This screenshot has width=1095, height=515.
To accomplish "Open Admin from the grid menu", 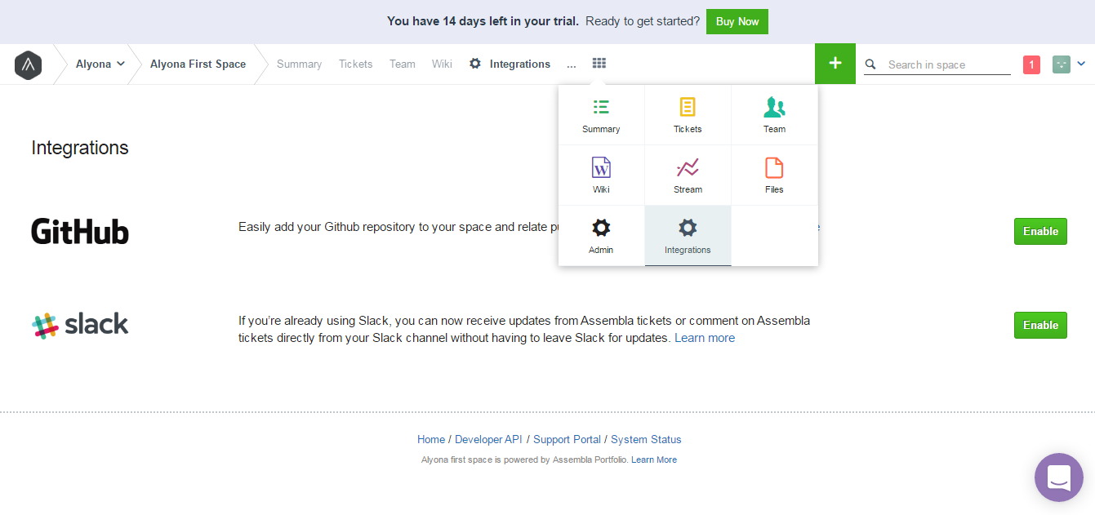I will click(601, 236).
